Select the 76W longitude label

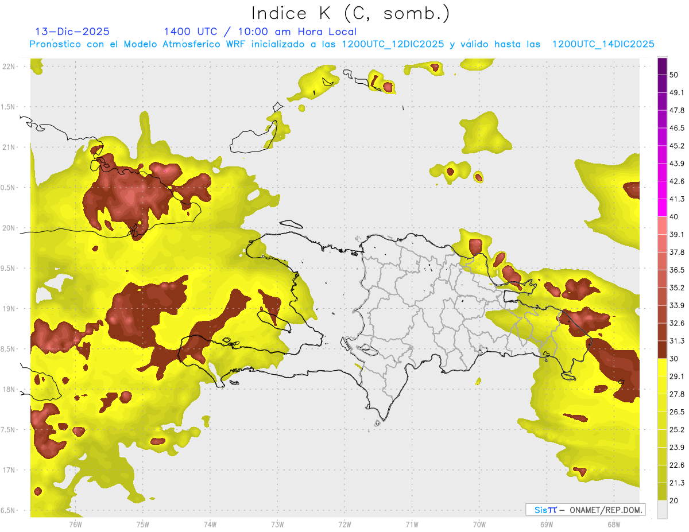click(75, 524)
